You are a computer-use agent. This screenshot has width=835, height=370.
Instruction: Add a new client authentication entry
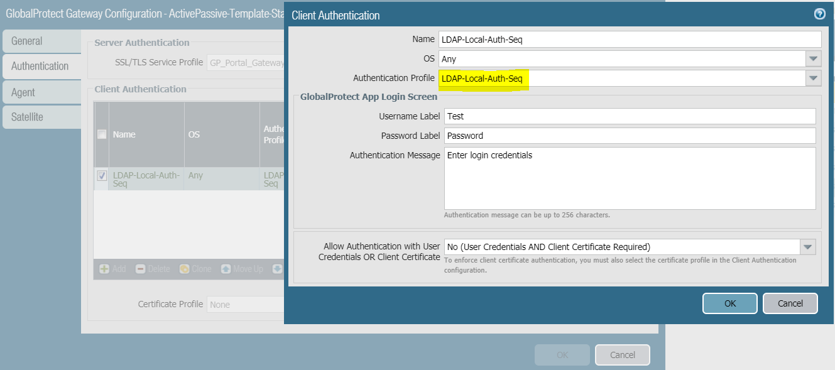coord(112,268)
